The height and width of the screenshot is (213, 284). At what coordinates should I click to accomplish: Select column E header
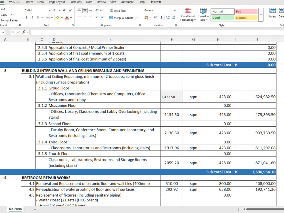[110, 39]
